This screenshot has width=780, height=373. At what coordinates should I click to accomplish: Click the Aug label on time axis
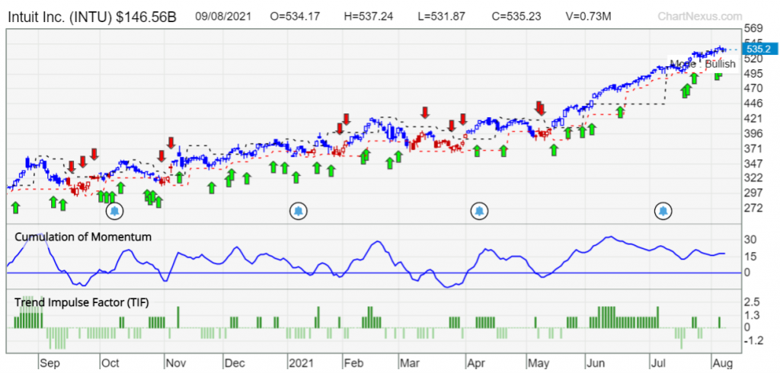723,362
